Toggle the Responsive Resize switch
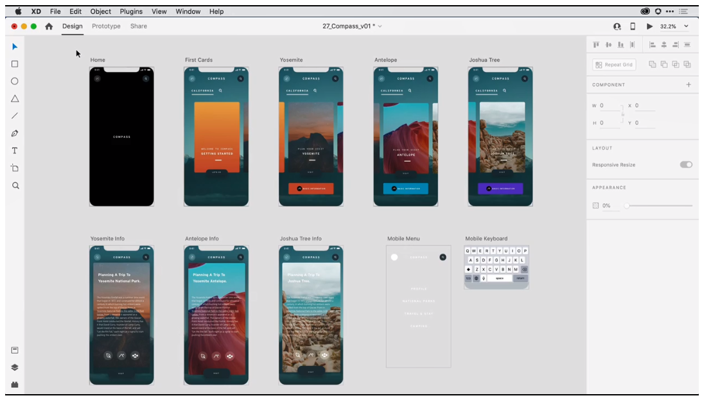 (x=686, y=165)
